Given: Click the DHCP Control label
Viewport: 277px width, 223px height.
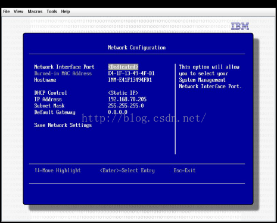Looking at the screenshot, I should tap(51, 93).
